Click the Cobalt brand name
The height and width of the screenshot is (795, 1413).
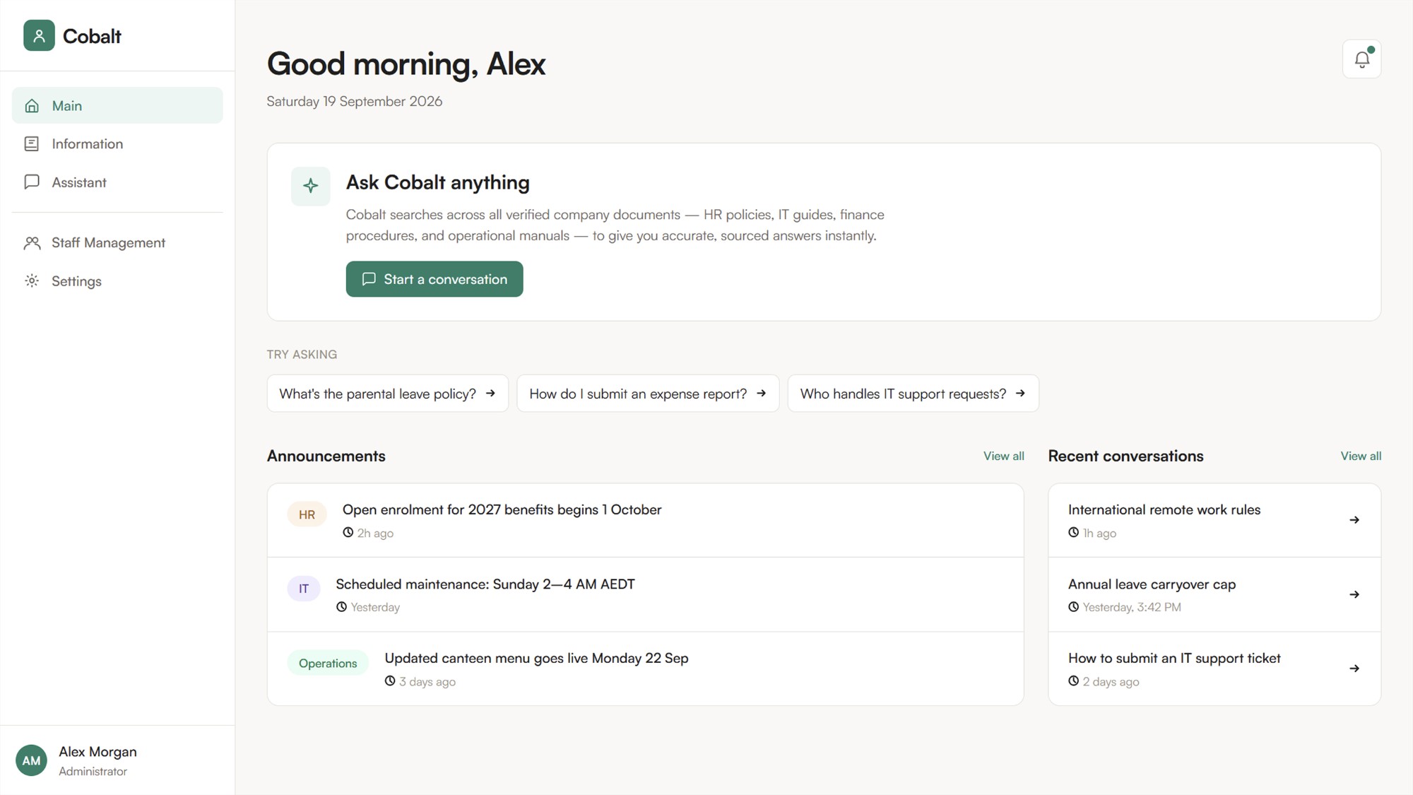[92, 36]
